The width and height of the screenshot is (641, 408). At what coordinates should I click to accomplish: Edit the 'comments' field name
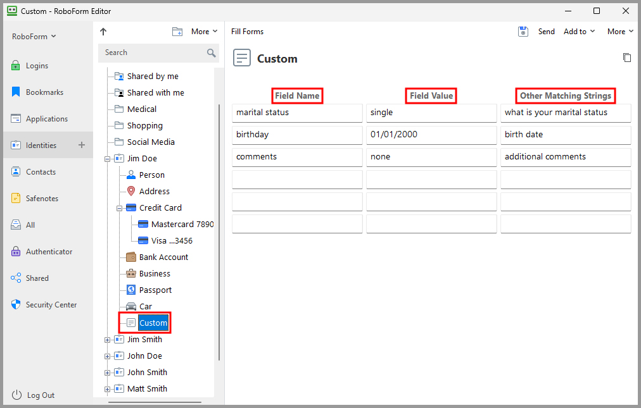(x=297, y=157)
